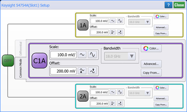Raise offset icon for C1A

(x=92, y=71)
